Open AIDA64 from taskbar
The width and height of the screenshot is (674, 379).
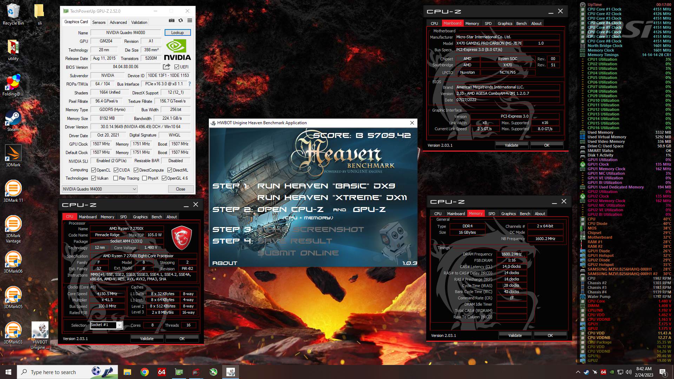(x=161, y=372)
